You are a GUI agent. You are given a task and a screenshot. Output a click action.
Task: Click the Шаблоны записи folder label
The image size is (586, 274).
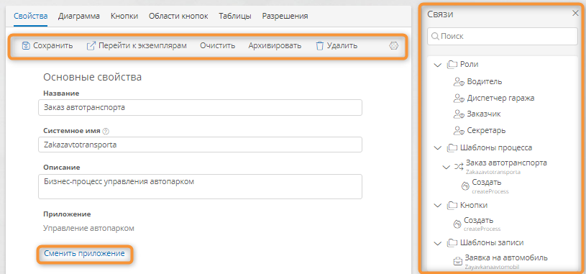click(x=492, y=243)
